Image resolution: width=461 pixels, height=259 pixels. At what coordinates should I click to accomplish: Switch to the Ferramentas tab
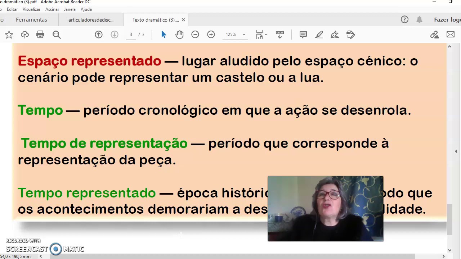[x=31, y=20]
